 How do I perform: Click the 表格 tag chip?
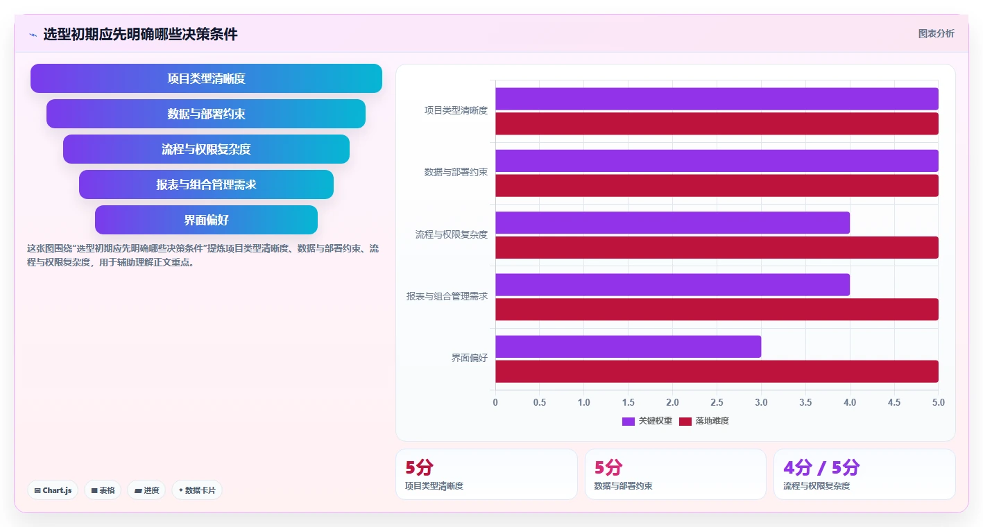click(x=103, y=490)
